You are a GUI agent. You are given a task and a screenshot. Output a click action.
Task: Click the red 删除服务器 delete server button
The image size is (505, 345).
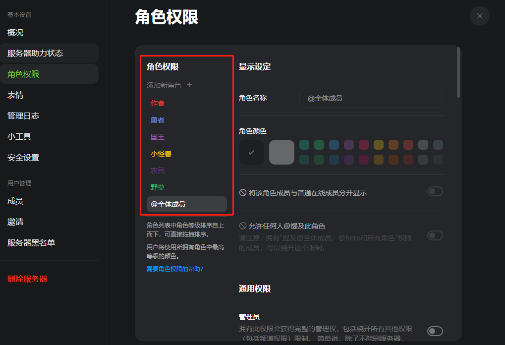(27, 279)
